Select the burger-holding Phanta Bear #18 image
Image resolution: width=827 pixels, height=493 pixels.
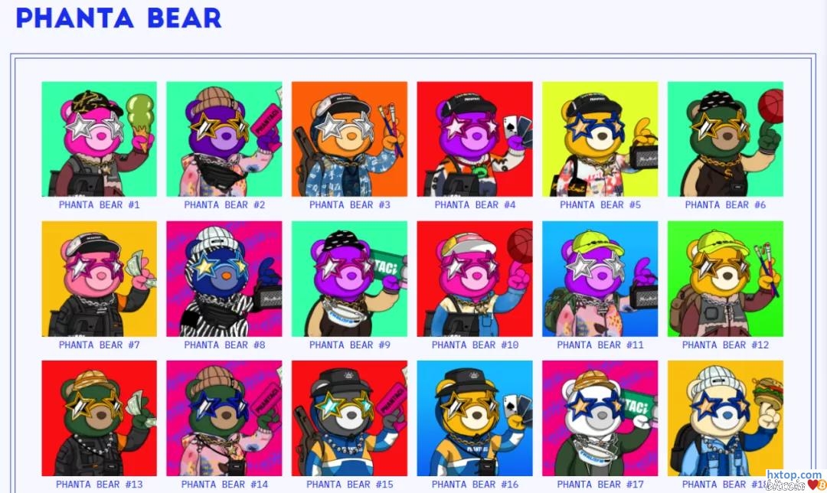point(725,418)
